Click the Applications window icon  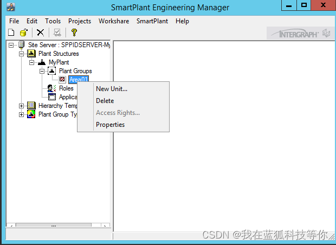click(x=52, y=97)
